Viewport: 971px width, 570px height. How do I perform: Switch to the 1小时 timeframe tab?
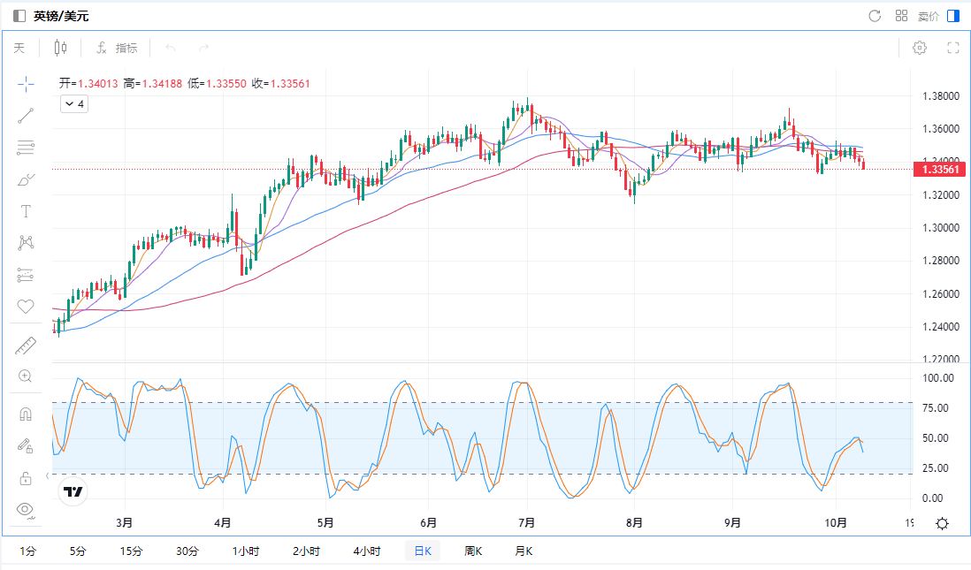pyautogui.click(x=246, y=551)
